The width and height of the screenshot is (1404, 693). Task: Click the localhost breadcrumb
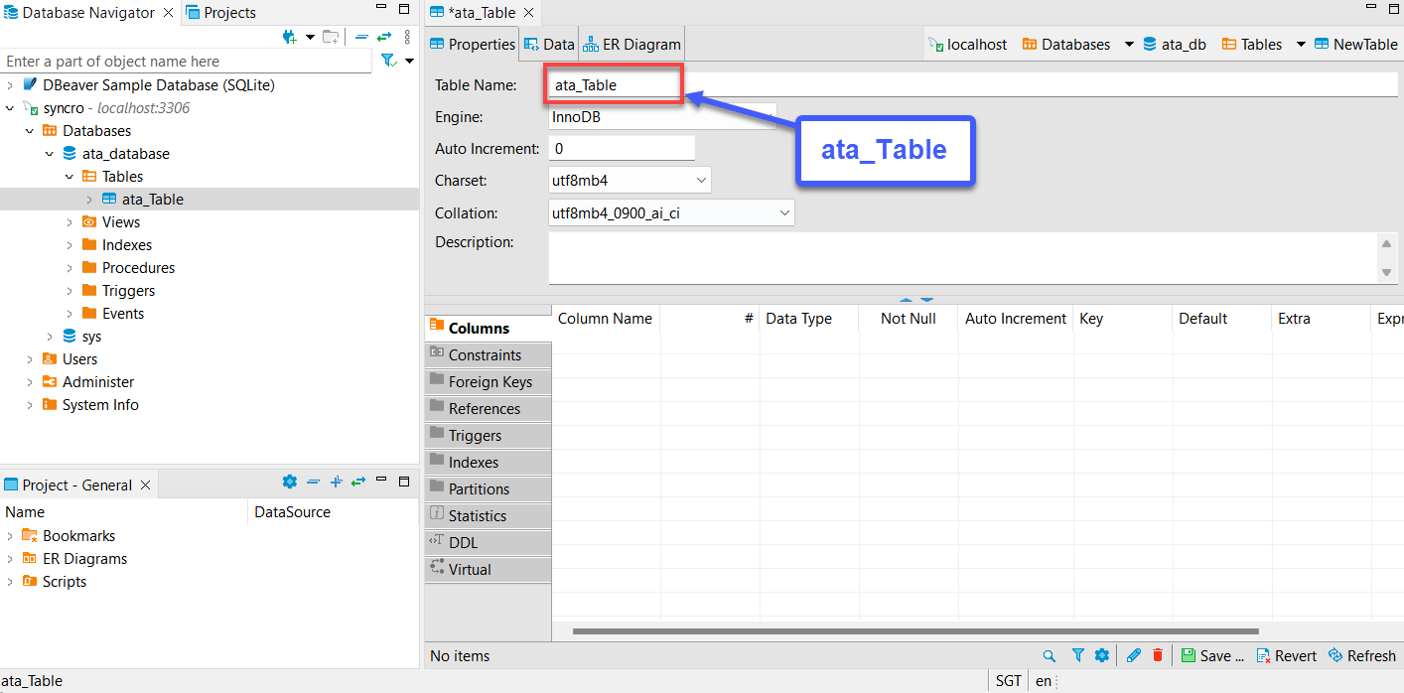(x=968, y=45)
